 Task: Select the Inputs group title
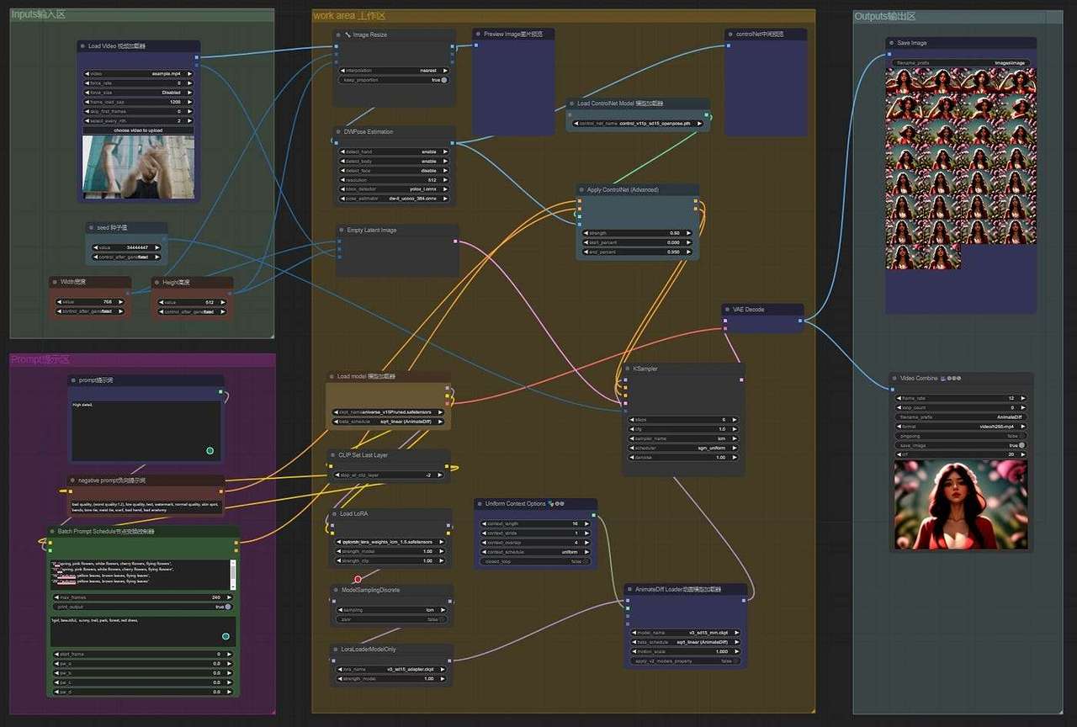tap(38, 15)
